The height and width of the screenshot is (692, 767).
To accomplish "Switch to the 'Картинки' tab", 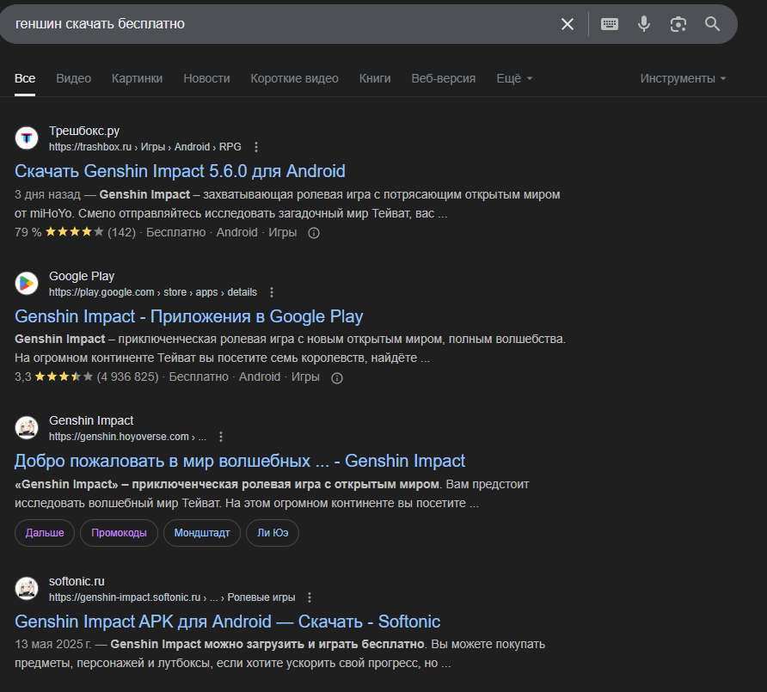I will click(137, 78).
